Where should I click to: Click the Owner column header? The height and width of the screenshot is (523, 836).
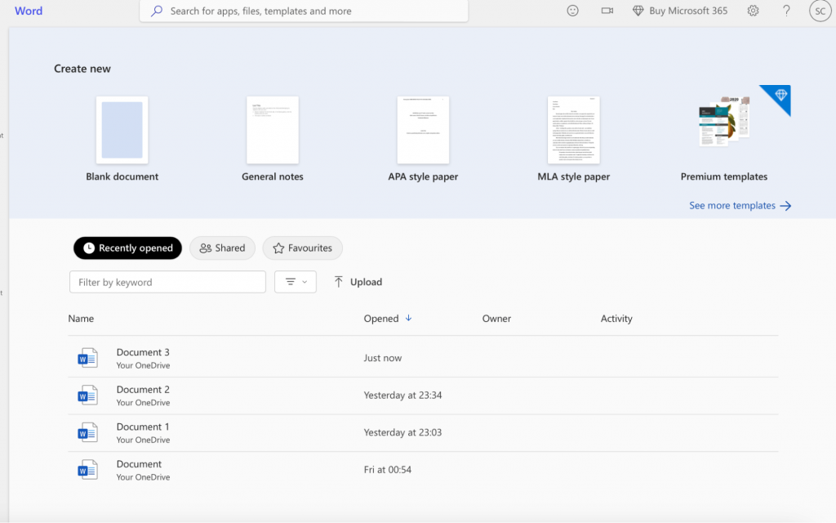[x=496, y=319]
